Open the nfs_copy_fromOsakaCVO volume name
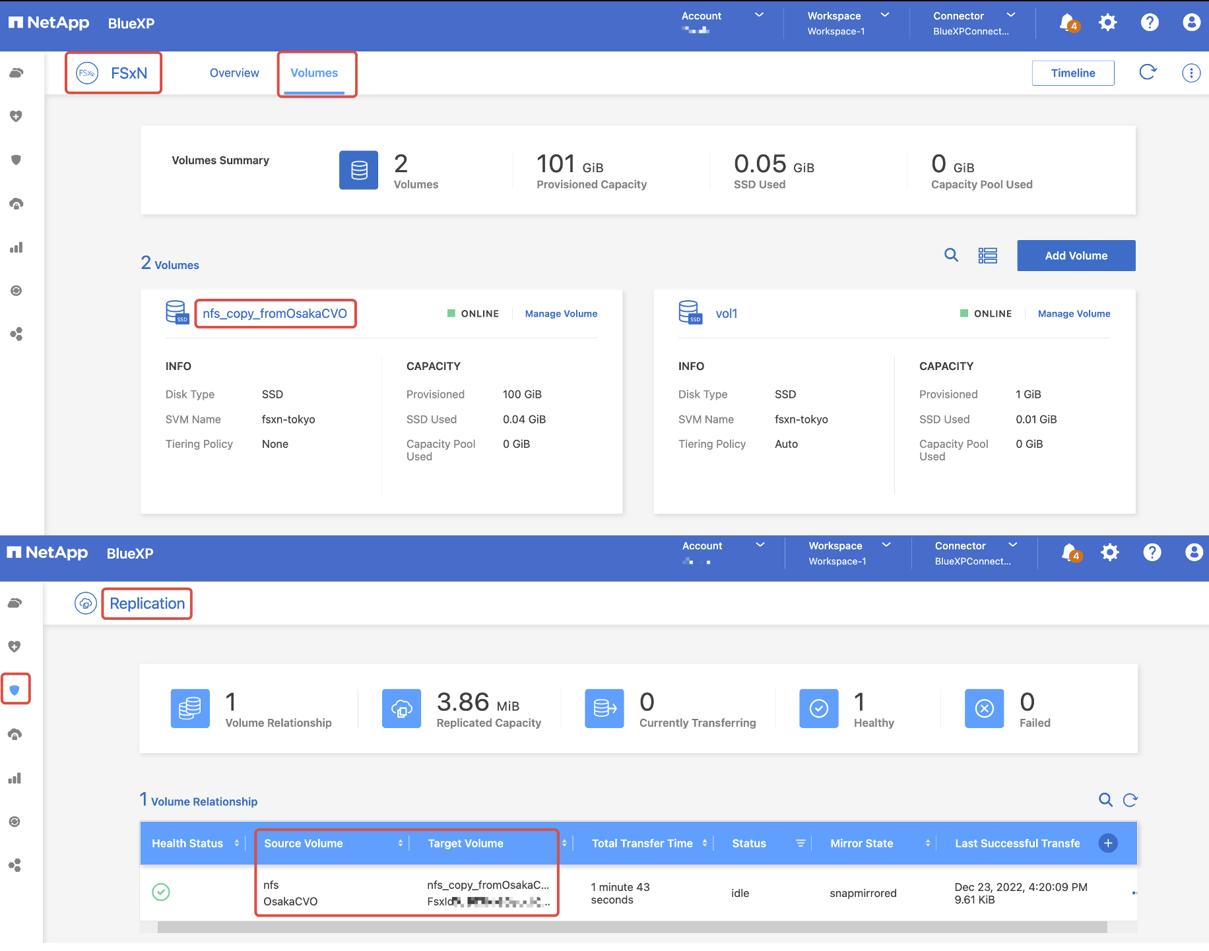 click(275, 313)
